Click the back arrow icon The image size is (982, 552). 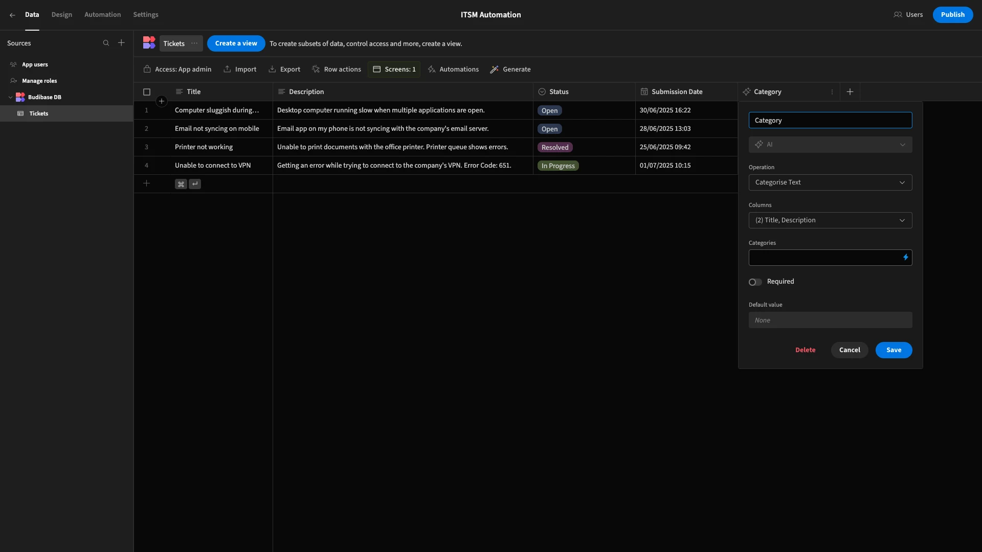pos(12,15)
